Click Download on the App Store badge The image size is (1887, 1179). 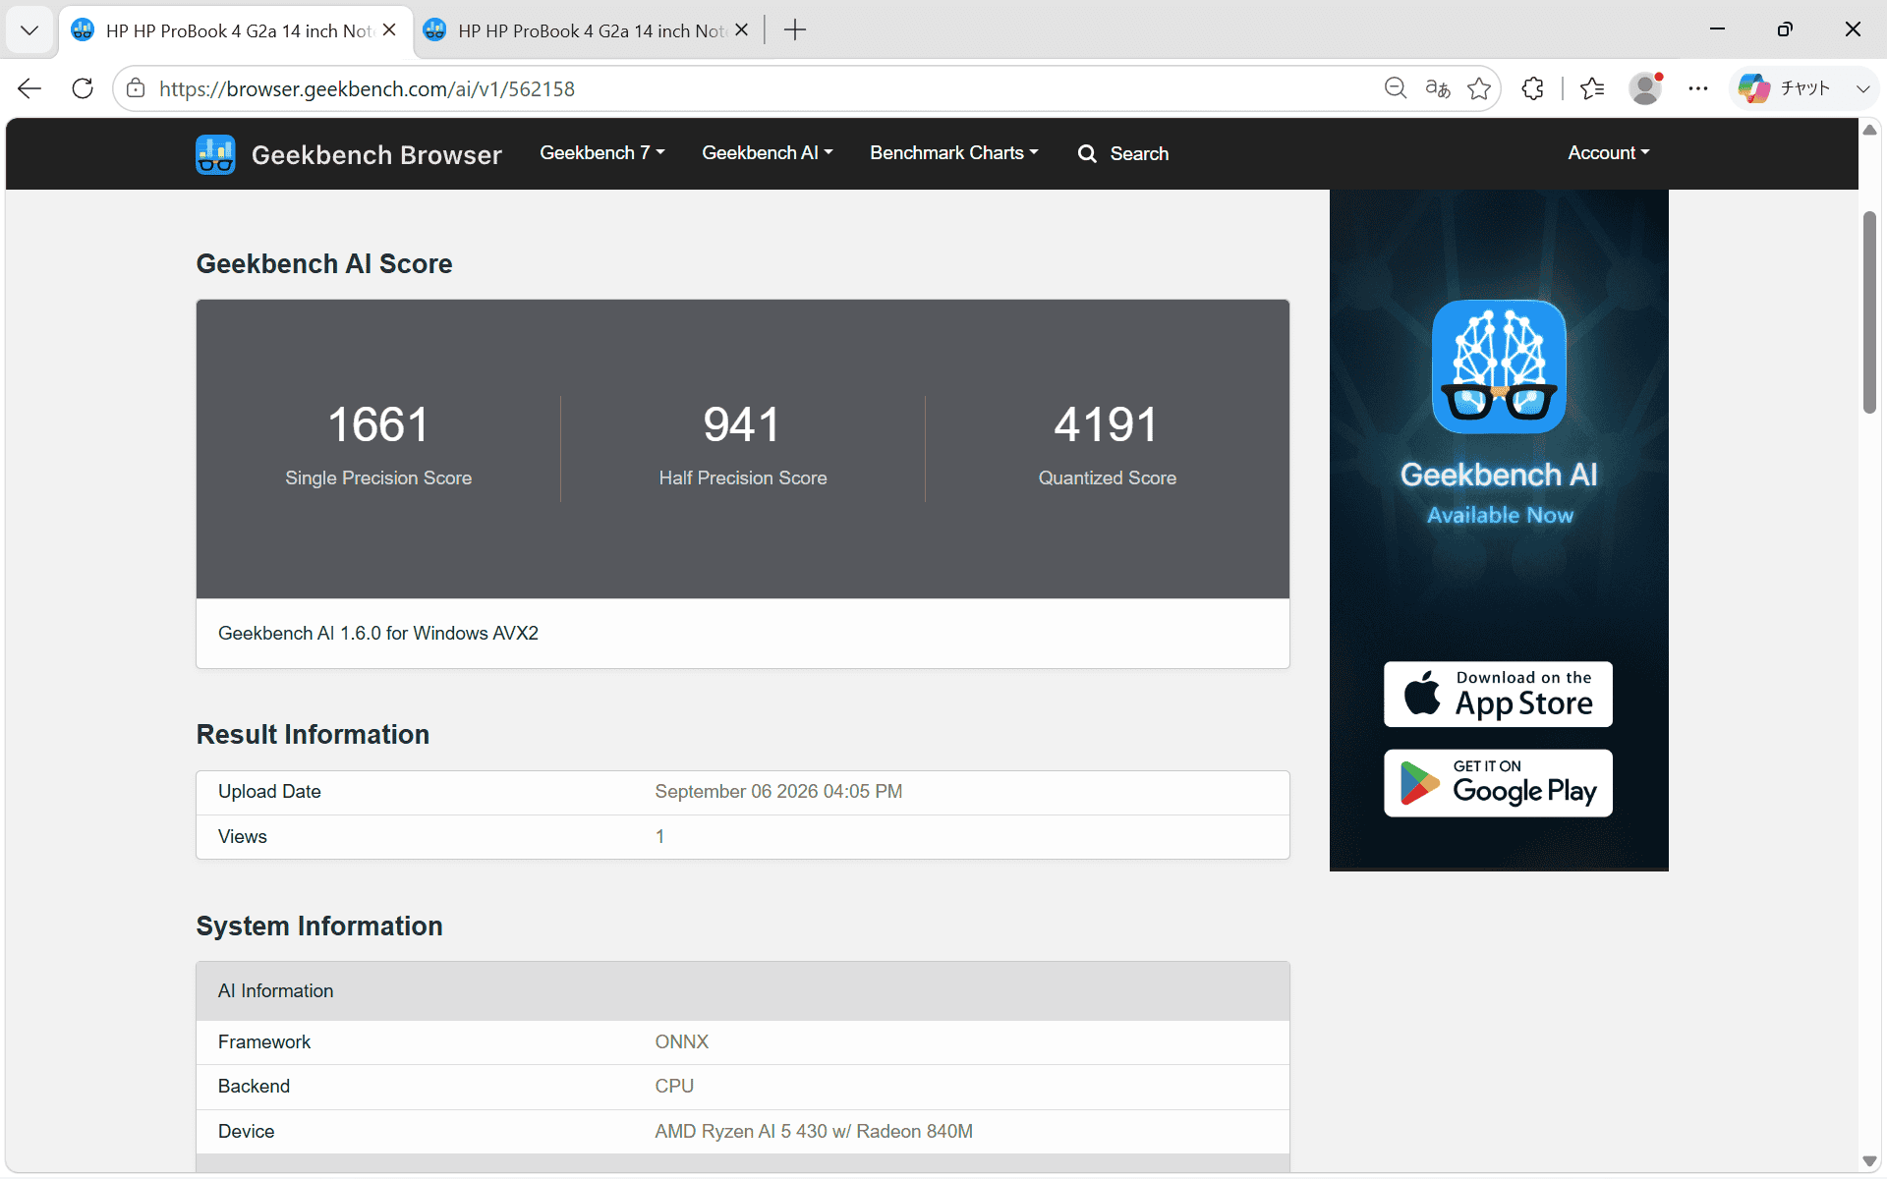pos(1498,694)
